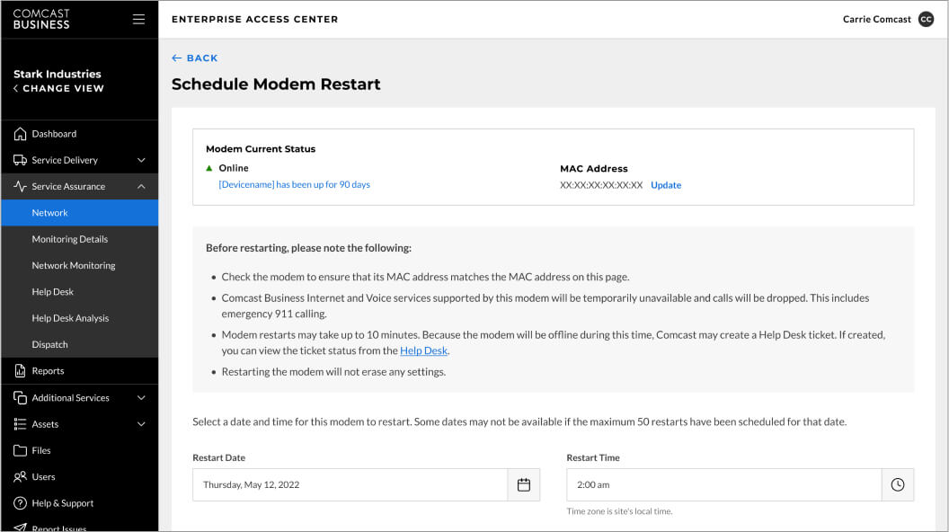The height and width of the screenshot is (532, 949).
Task: Collapse the Service Assurance section
Action: [x=141, y=187]
